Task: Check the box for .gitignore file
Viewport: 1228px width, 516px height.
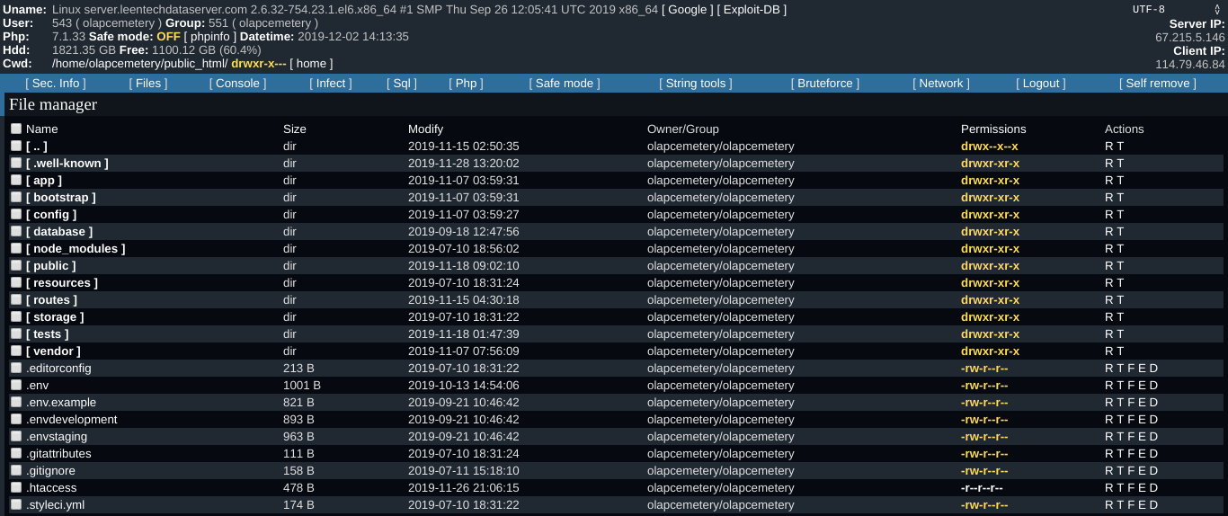Action: click(x=16, y=470)
